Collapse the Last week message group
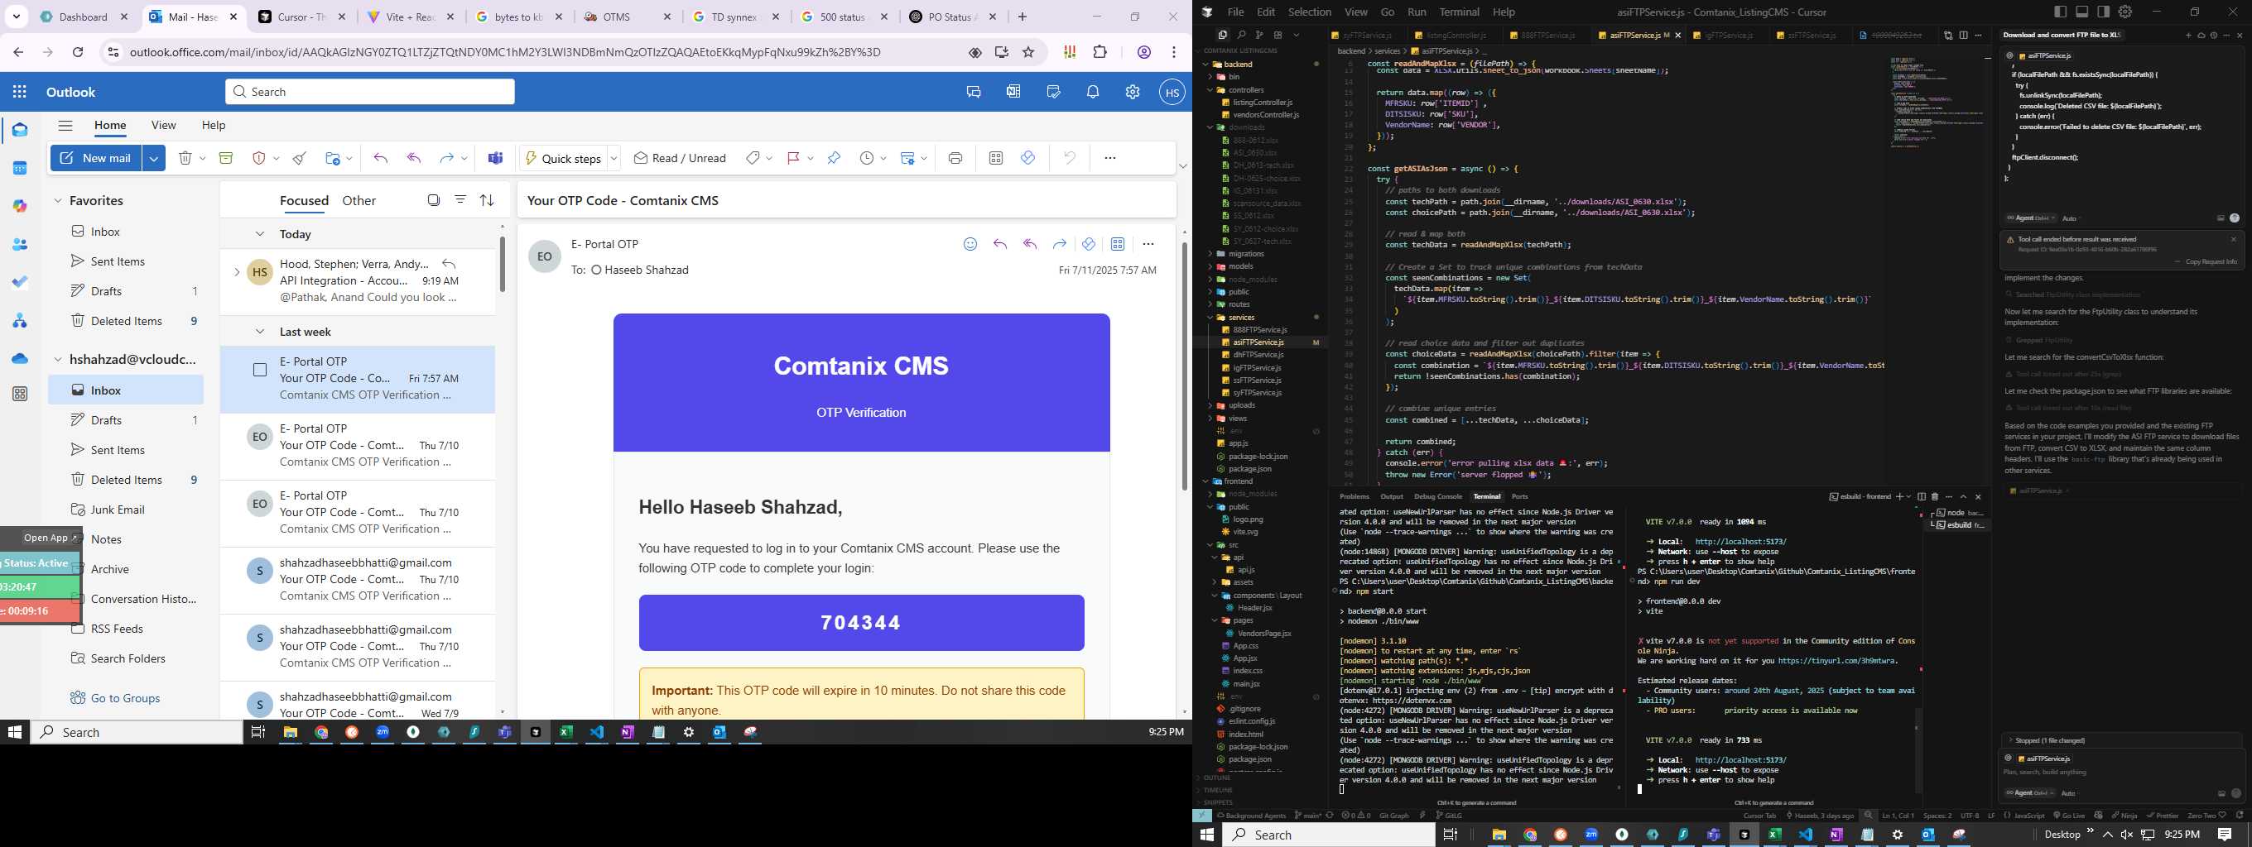The width and height of the screenshot is (2252, 847). click(x=260, y=332)
